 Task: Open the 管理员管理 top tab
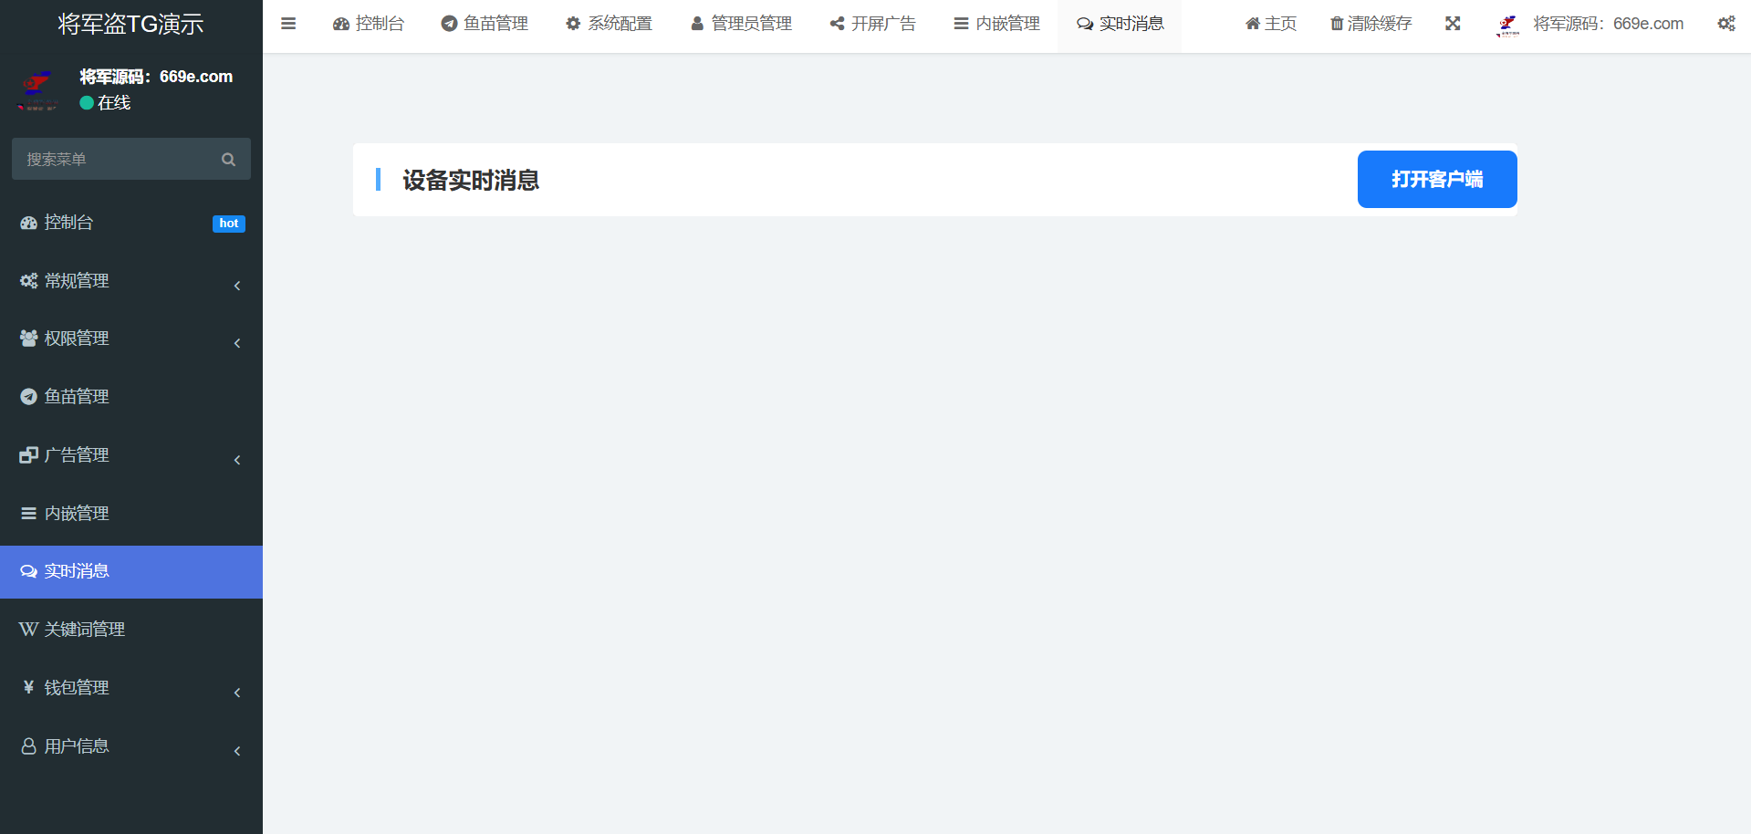coord(741,24)
